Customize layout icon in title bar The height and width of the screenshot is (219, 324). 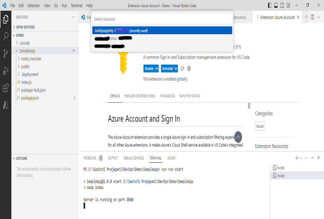tap(288, 5)
